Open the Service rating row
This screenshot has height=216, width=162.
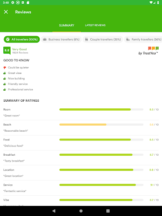[81, 188]
